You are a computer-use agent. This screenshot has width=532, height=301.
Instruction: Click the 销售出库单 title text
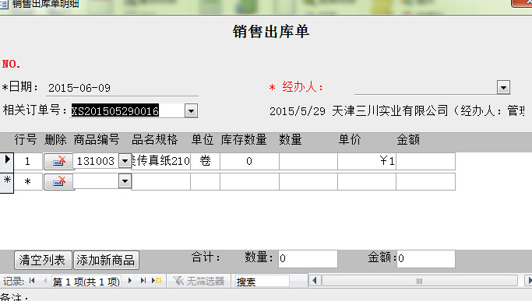(x=271, y=32)
